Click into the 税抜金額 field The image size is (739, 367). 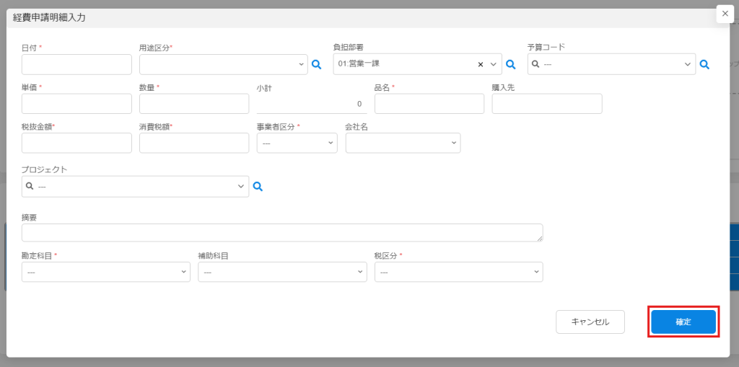pos(76,143)
